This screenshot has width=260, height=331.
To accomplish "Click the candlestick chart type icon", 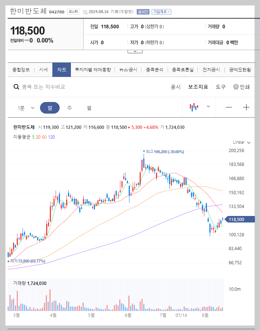I will click(195, 106).
